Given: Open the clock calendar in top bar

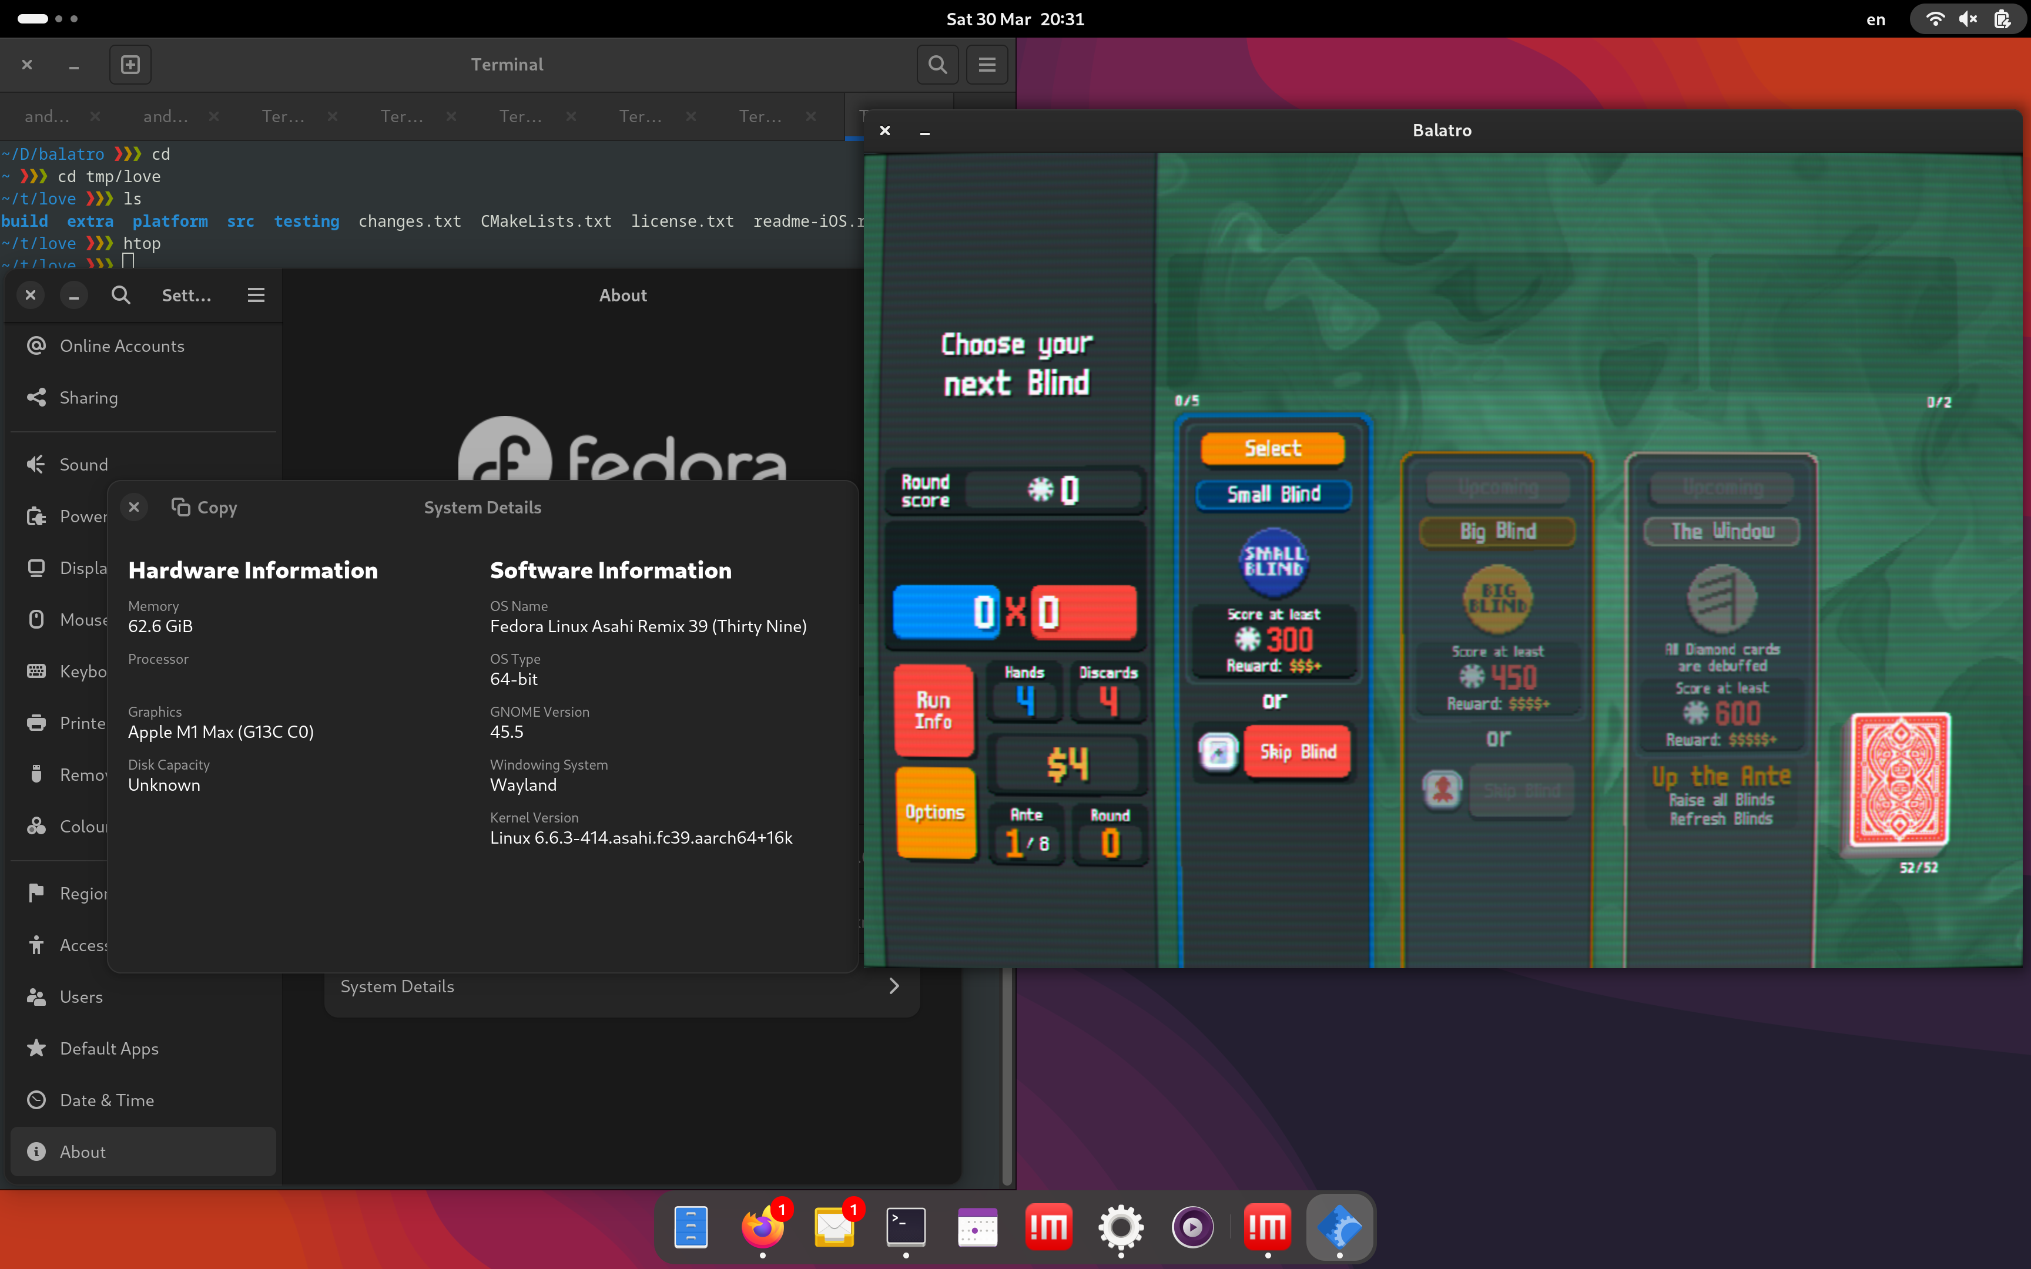Looking at the screenshot, I should (1015, 18).
